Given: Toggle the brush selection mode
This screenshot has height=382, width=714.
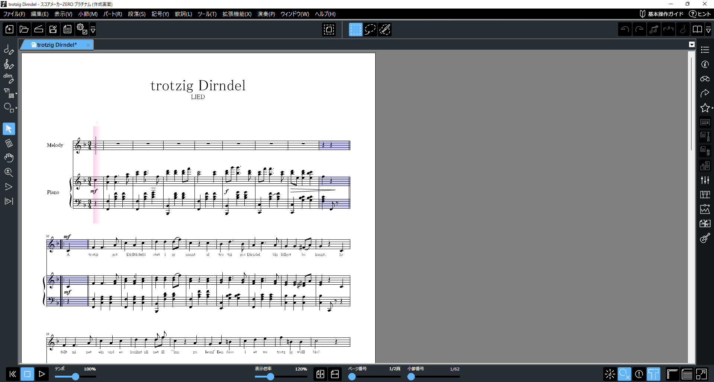Looking at the screenshot, I should click(x=385, y=29).
